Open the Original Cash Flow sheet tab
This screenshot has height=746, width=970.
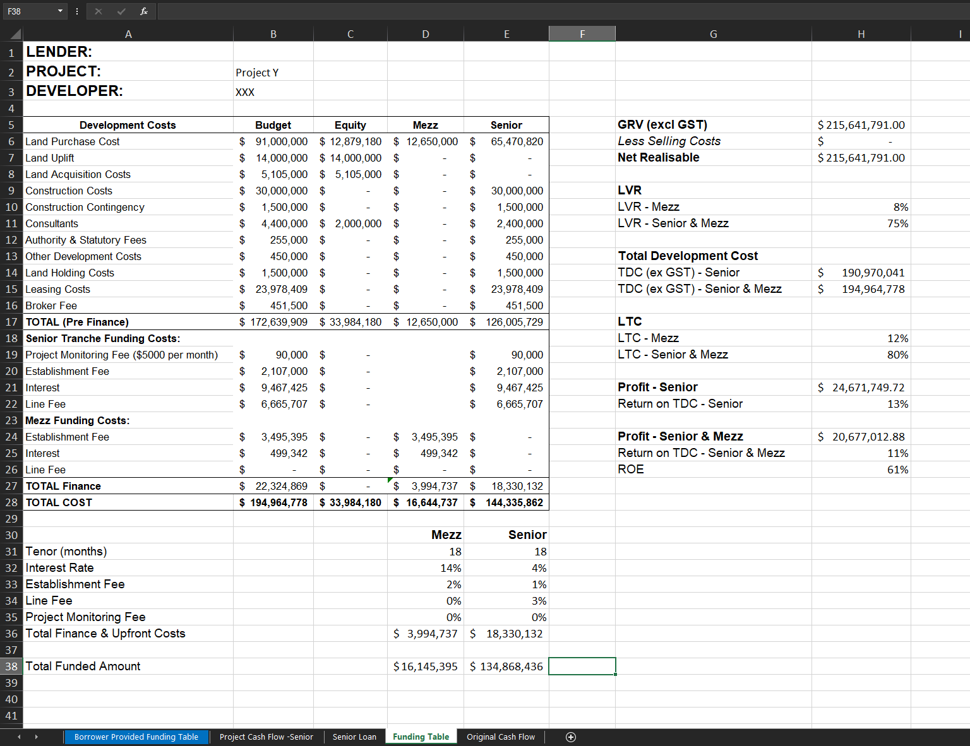501,737
